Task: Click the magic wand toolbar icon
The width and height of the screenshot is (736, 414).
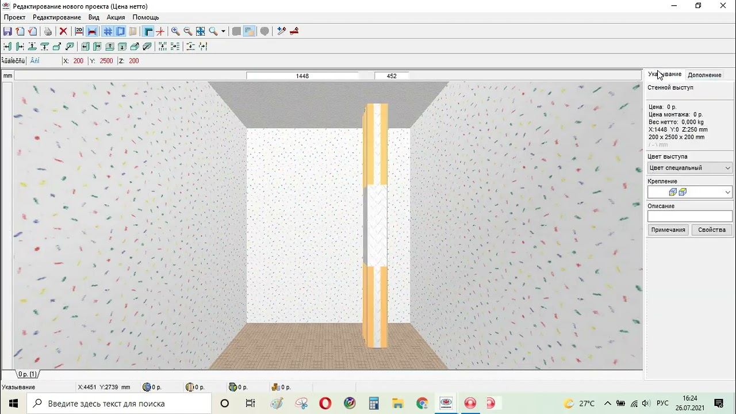Action: click(x=281, y=31)
